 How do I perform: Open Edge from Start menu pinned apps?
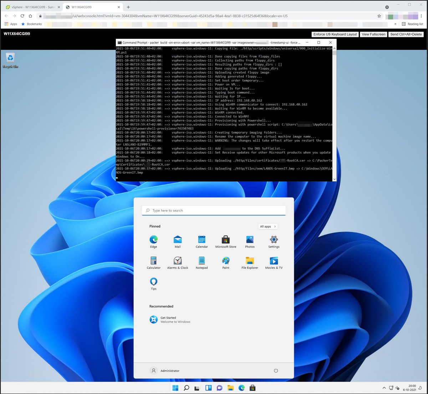[x=153, y=242]
